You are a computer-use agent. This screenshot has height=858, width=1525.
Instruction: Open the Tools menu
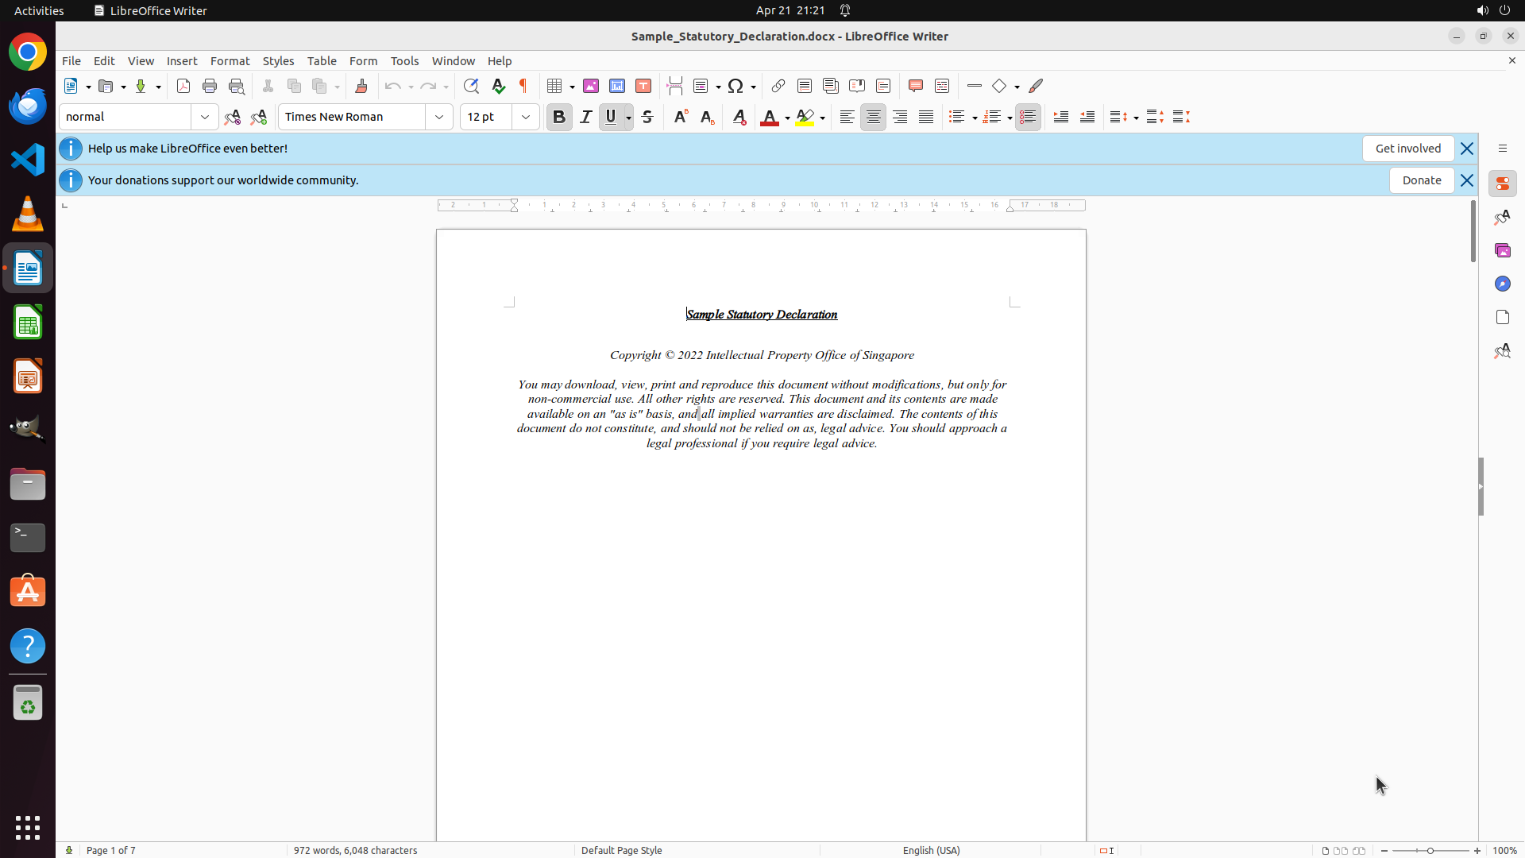pos(404,61)
